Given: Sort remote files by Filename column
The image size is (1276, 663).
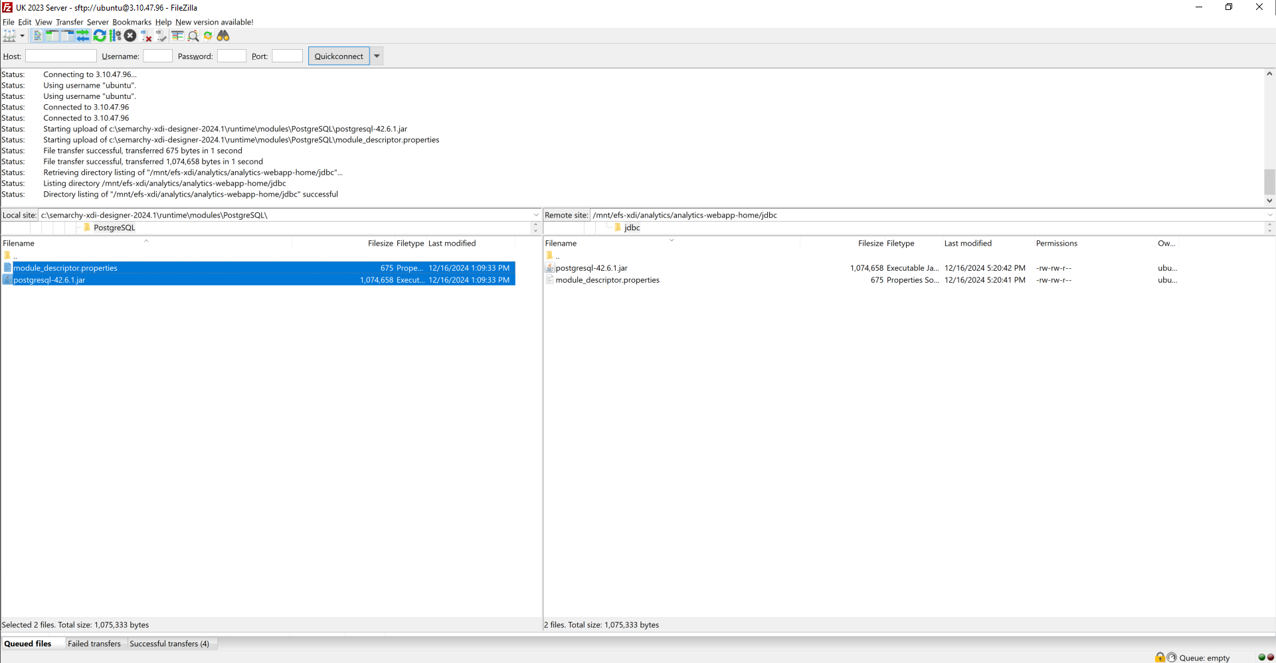Looking at the screenshot, I should tap(672, 244).
